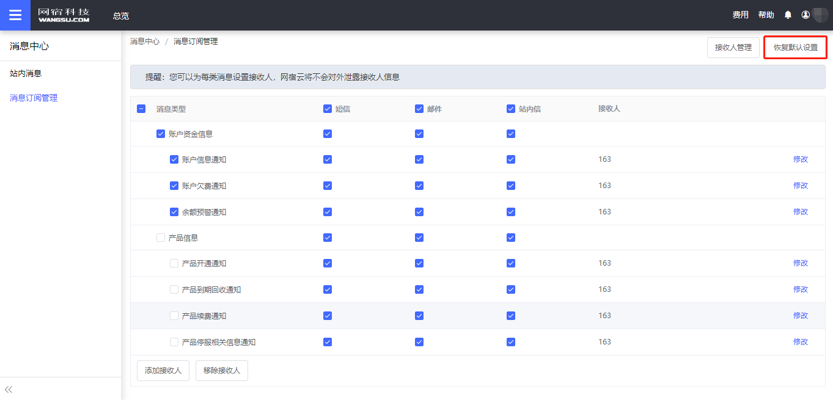This screenshot has height=400, width=833.
Task: Toggle the 站内信 column header checkbox
Action: pos(511,109)
